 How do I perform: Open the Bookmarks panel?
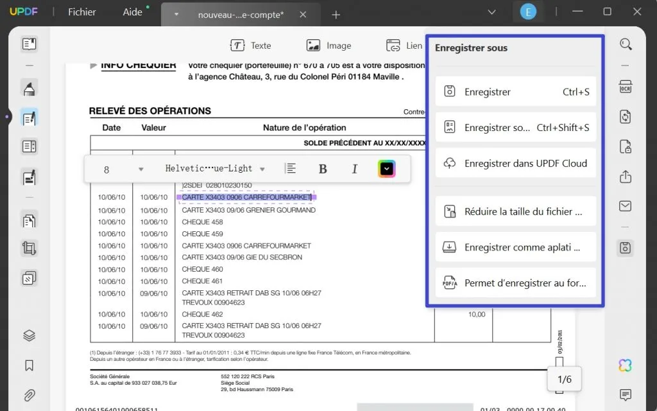tap(29, 365)
